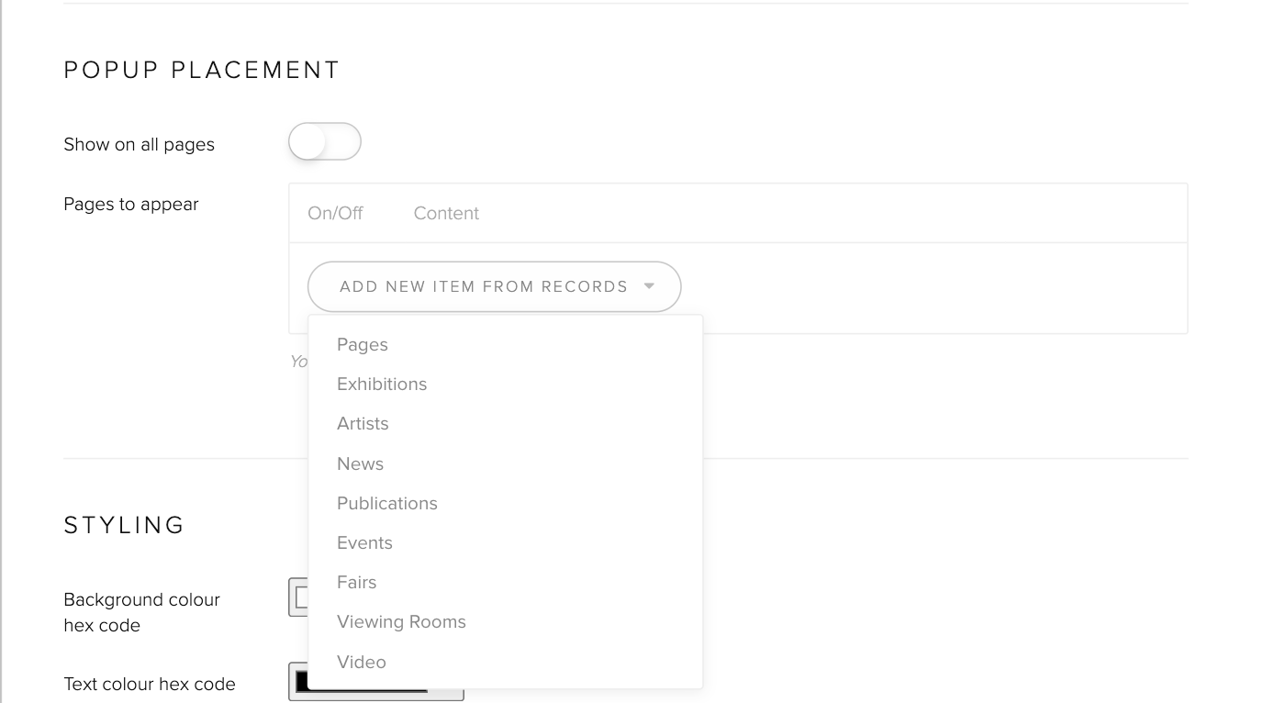Click the Background colour hex code label
The height and width of the screenshot is (703, 1263).
(x=141, y=612)
